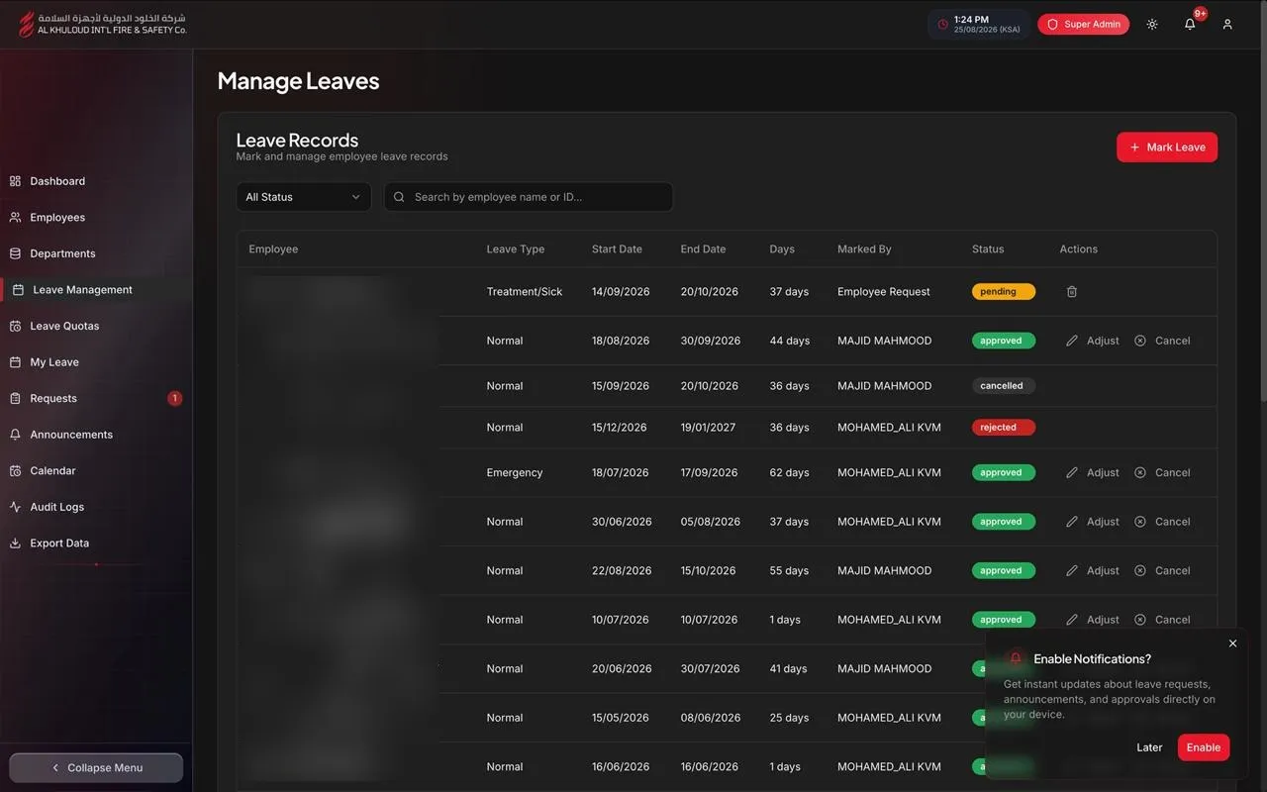Image resolution: width=1267 pixels, height=792 pixels.
Task: Click the Export Data download icon
Action: click(15, 544)
